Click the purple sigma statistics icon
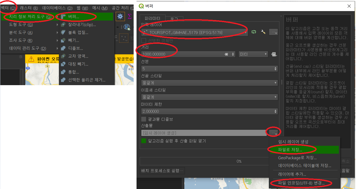The width and height of the screenshot is (356, 189). tap(130, 16)
